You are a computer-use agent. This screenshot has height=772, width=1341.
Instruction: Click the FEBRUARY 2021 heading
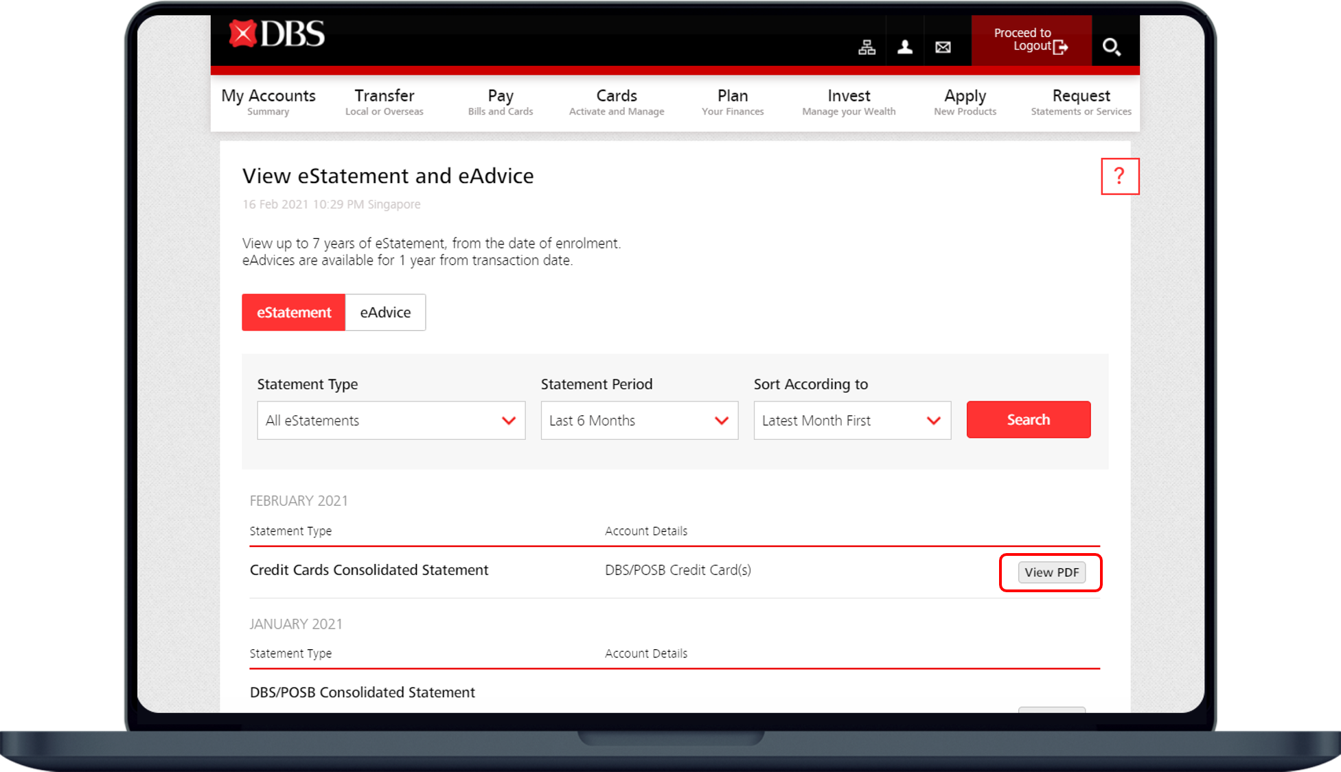coord(299,501)
